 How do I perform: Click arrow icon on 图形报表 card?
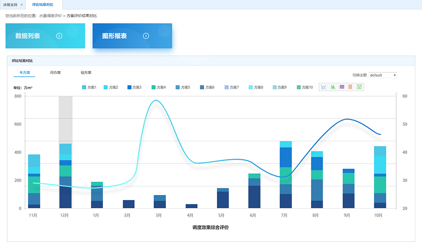[x=146, y=36]
